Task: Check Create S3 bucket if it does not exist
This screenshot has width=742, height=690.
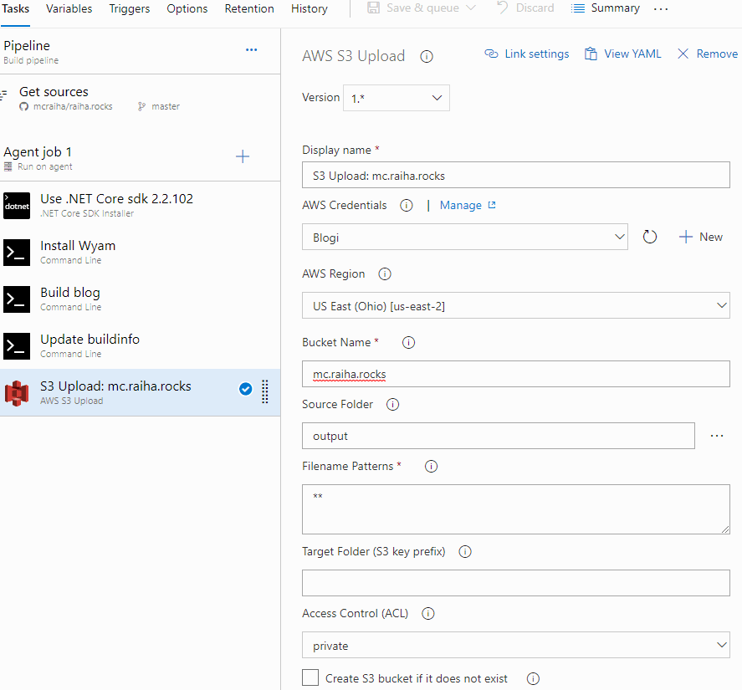Action: click(310, 677)
